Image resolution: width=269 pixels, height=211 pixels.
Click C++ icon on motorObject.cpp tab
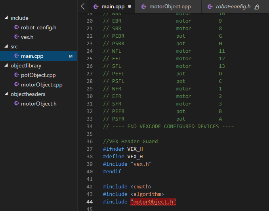pos(144,6)
